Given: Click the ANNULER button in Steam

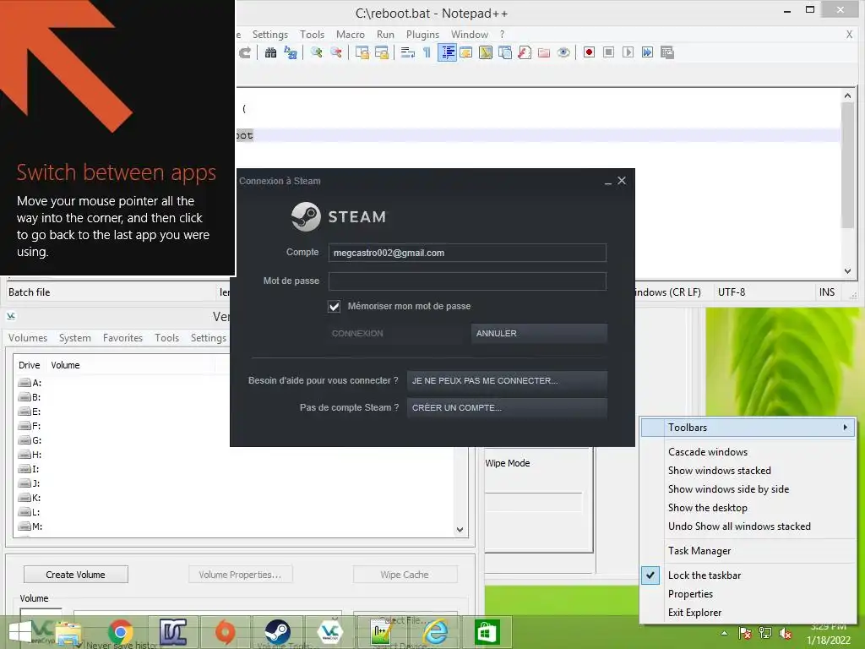Looking at the screenshot, I should 539,333.
